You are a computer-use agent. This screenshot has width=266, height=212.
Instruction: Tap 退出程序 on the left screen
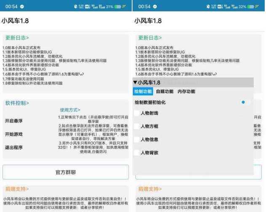point(14,147)
